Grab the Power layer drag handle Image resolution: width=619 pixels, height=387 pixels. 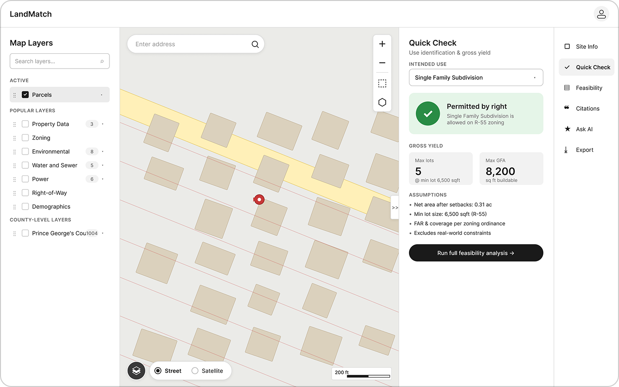[x=14, y=179]
